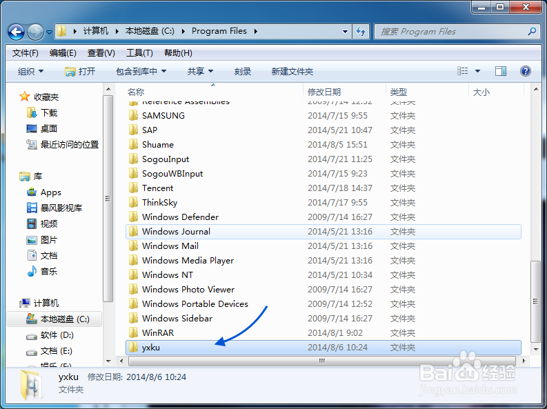Image resolution: width=547 pixels, height=409 pixels.
Task: Focus the search Program Files box
Action: click(x=457, y=31)
